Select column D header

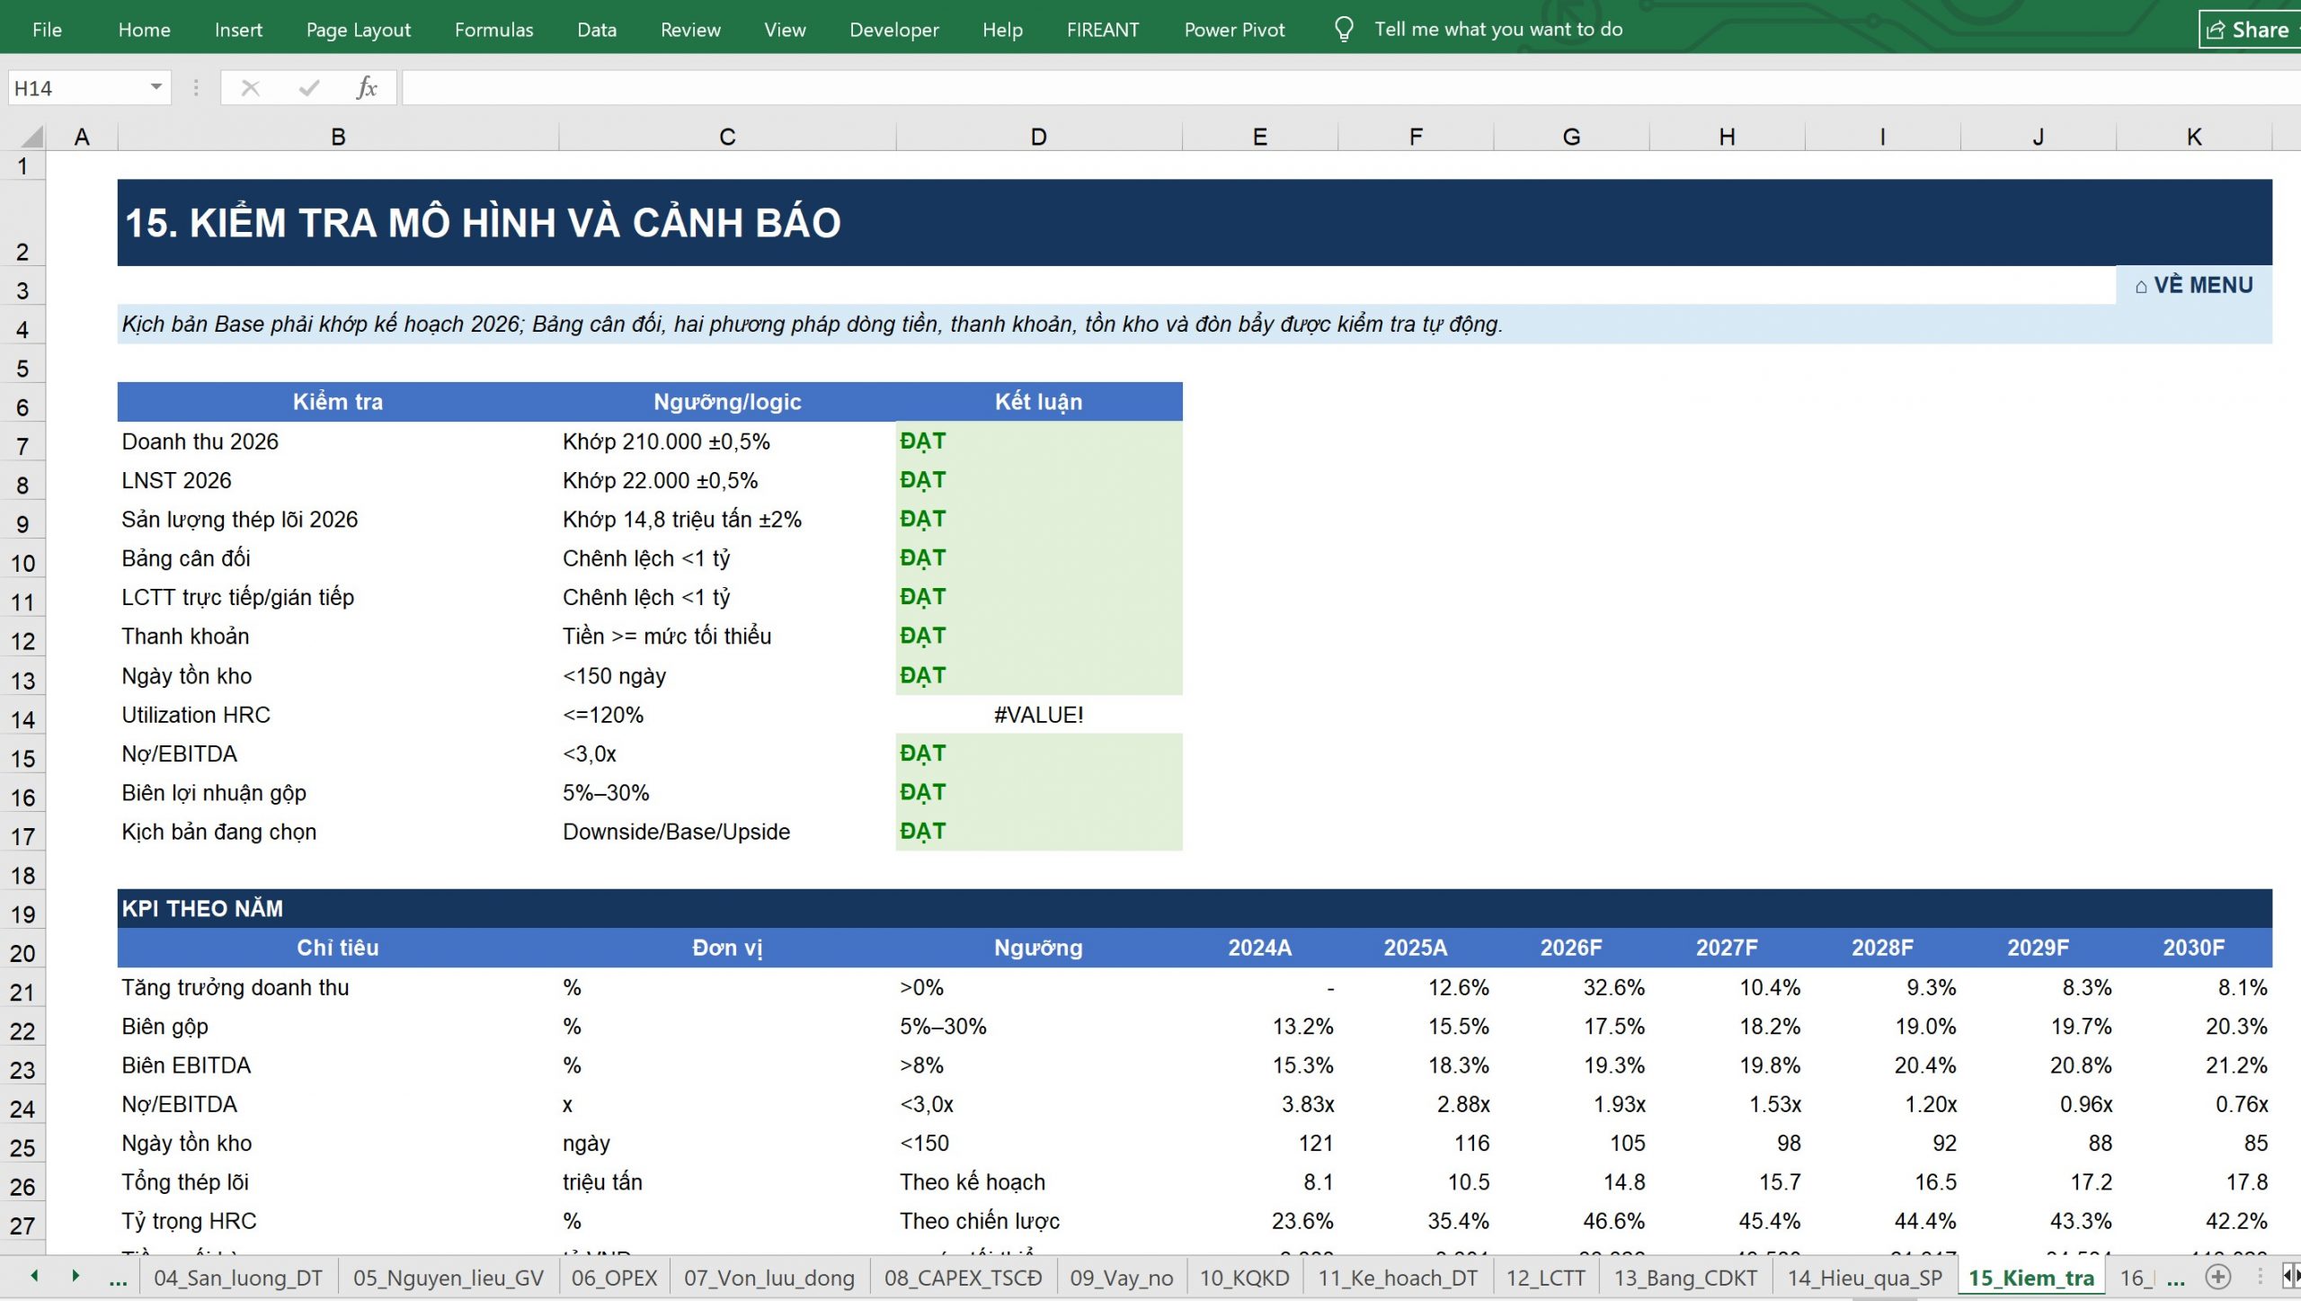(x=1038, y=137)
